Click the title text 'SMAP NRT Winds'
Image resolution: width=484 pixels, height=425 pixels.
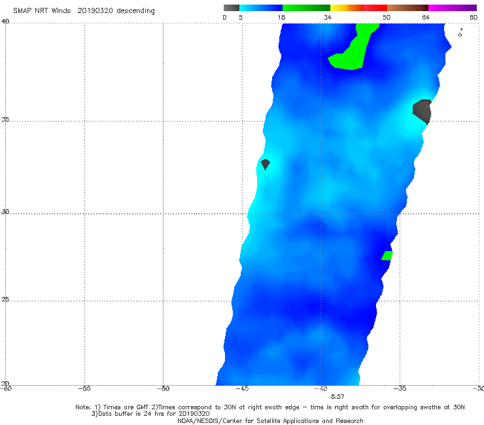click(42, 10)
